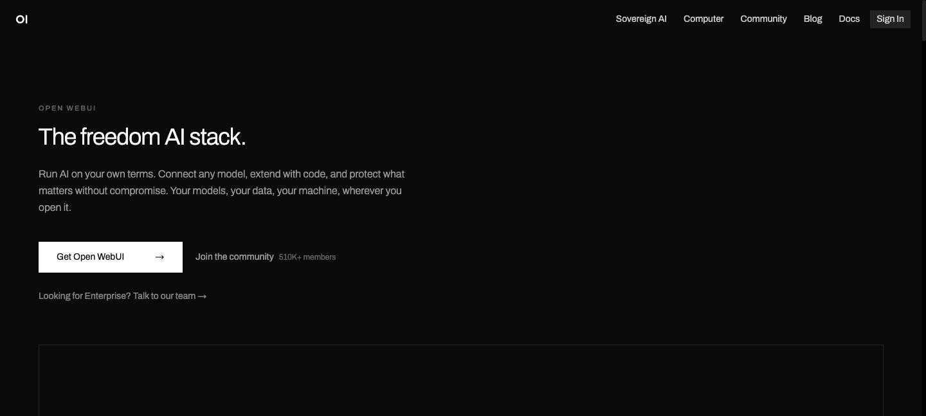Click the headline The freedom AI stack.

tap(142, 138)
